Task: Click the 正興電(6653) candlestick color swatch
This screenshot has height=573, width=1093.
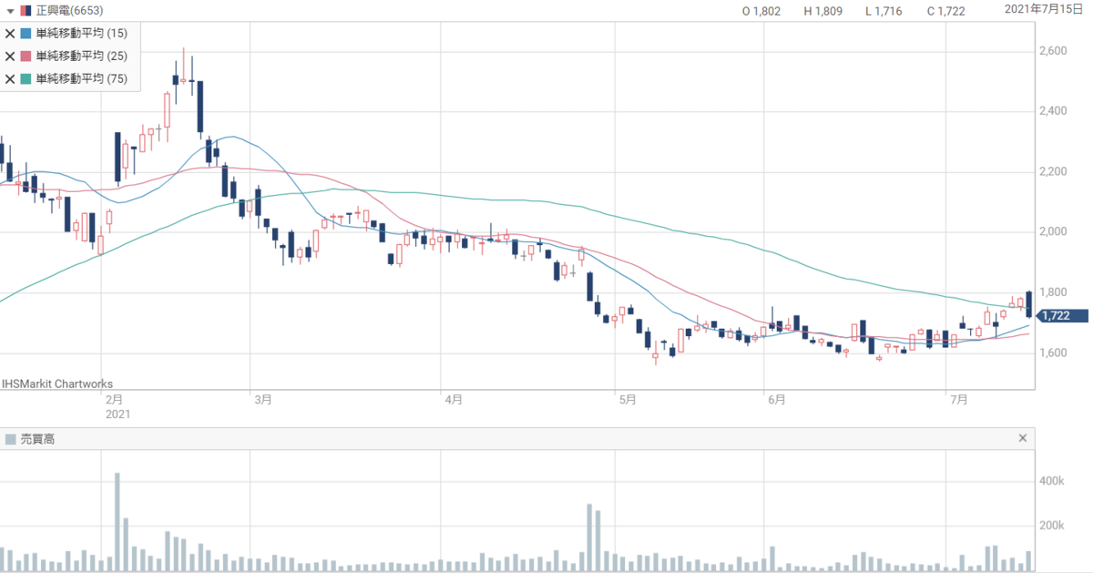Action: coord(26,11)
